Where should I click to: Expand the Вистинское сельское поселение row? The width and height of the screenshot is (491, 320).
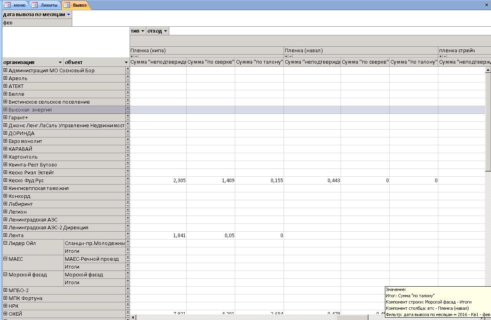5,102
